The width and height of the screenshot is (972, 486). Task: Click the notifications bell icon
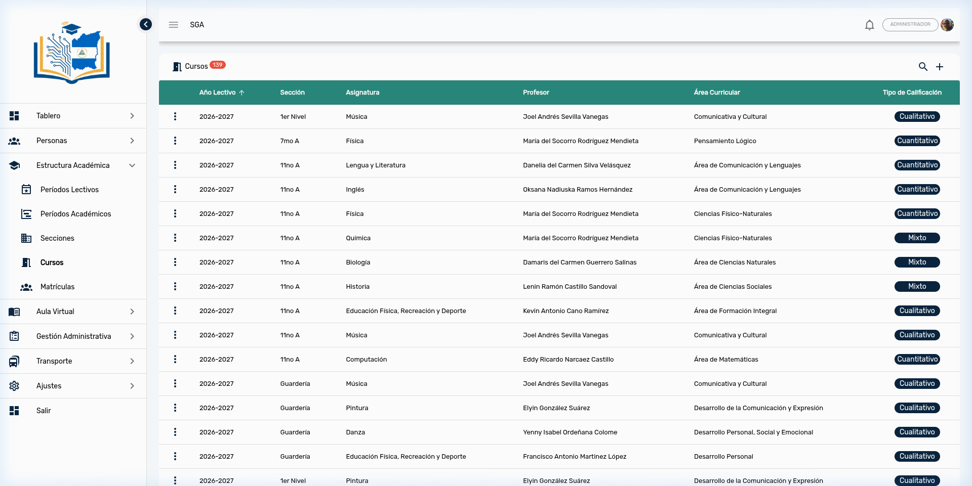(x=869, y=25)
